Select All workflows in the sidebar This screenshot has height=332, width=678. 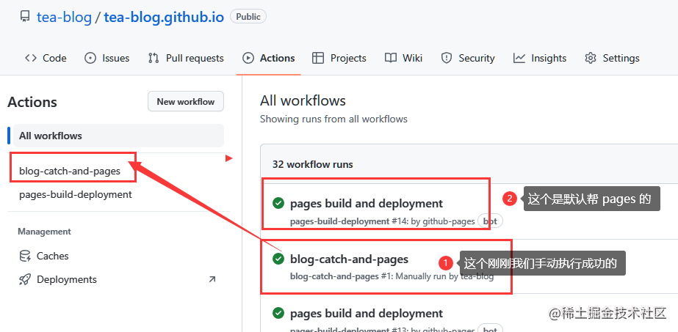point(118,136)
